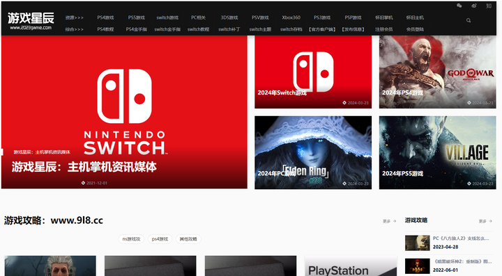Click the 2021-12-01 date on the banner
The image size is (502, 276).
point(97,183)
